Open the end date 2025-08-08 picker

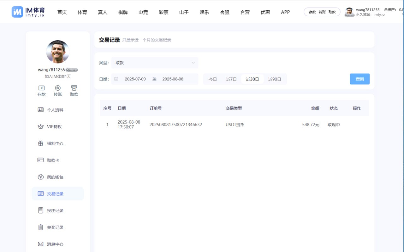(173, 79)
